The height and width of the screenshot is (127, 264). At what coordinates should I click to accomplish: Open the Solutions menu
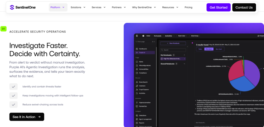78,7
